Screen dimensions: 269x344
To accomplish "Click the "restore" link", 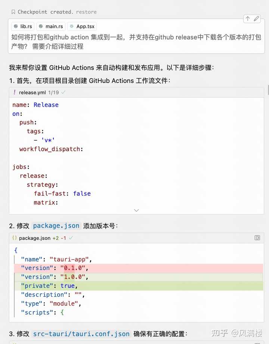I will [x=86, y=12].
